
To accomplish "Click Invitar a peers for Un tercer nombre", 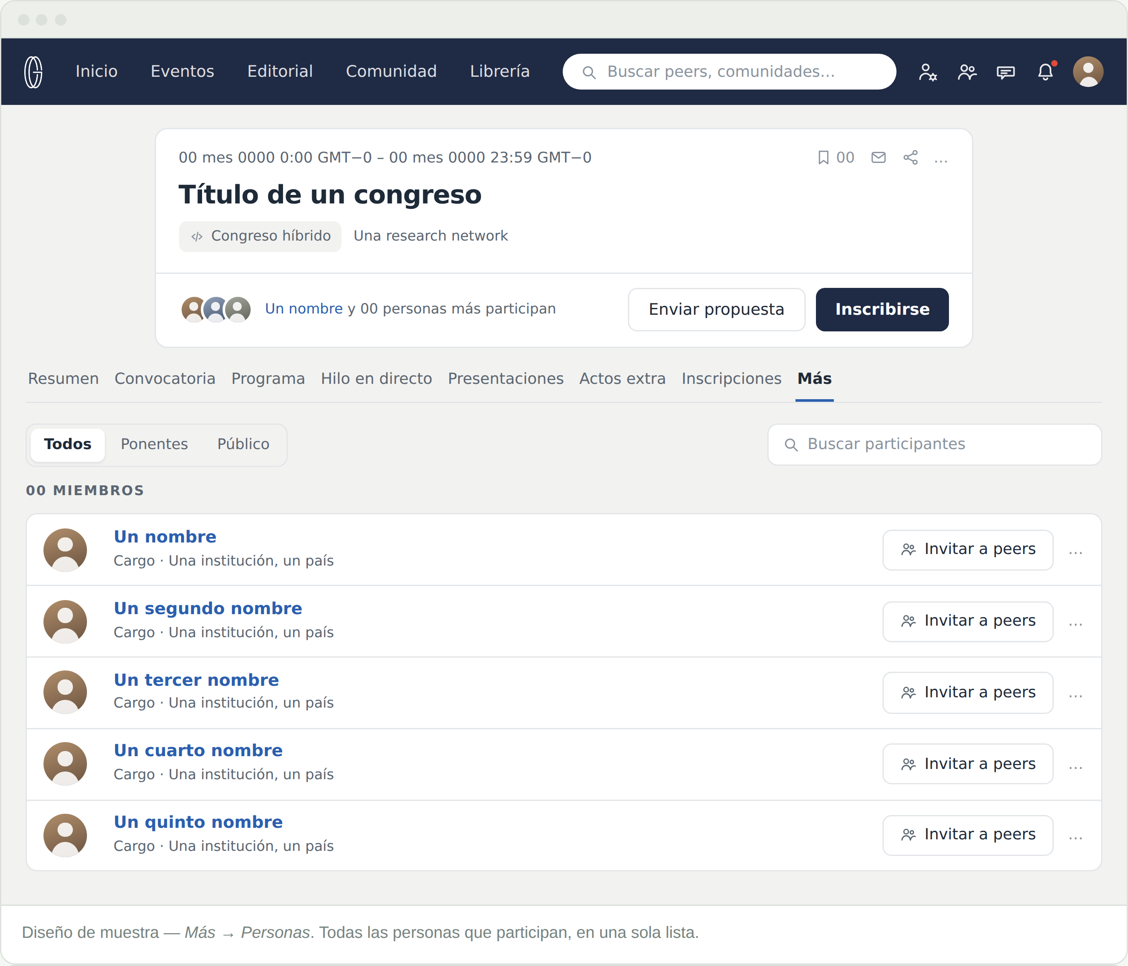I will point(967,693).
